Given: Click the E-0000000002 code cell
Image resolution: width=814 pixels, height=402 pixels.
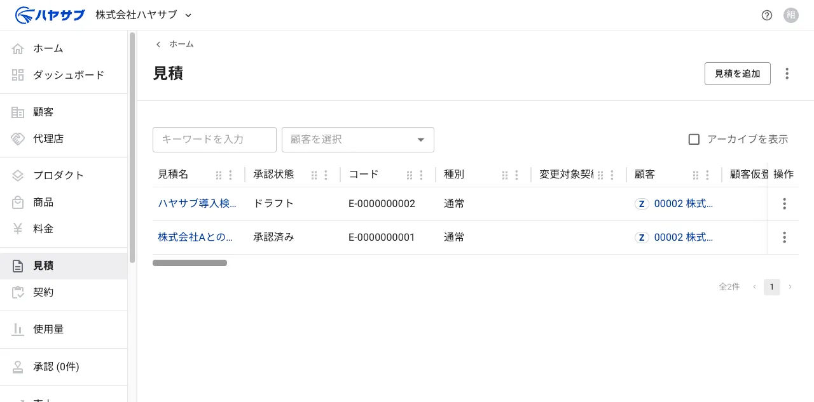Looking at the screenshot, I should (x=382, y=204).
